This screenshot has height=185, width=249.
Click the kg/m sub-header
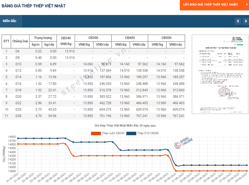(36, 45)
